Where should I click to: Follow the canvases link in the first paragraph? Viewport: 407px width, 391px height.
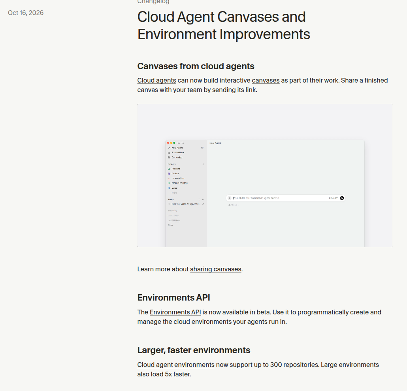coord(266,81)
